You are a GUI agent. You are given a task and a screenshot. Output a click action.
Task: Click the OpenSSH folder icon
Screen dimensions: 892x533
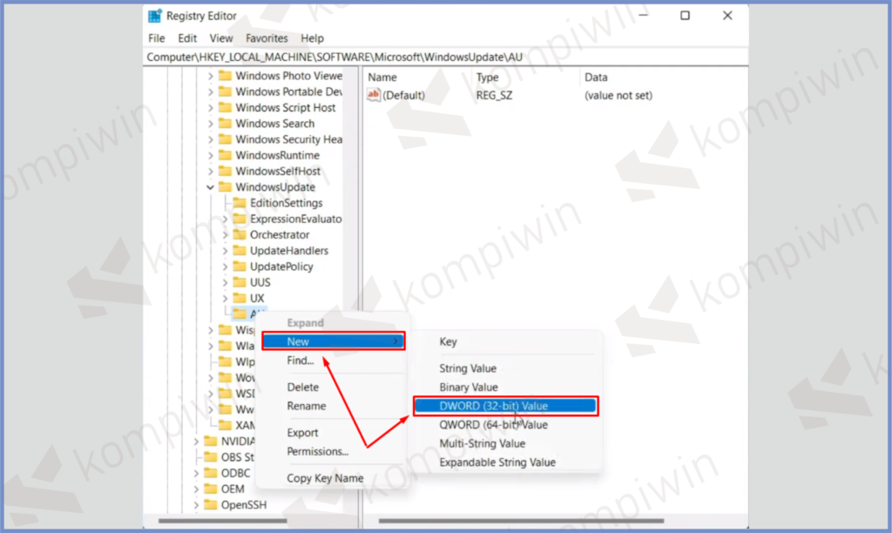tap(211, 504)
